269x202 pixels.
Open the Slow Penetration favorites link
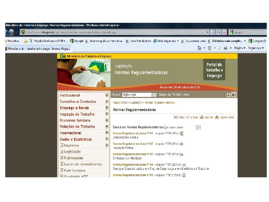tap(139, 41)
